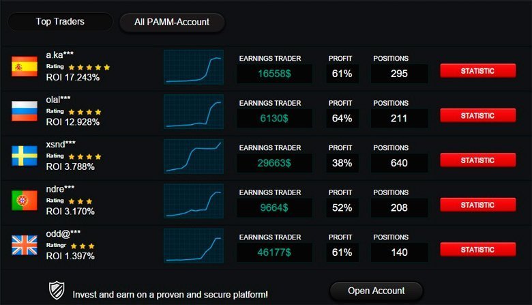Viewport: 532px width, 305px height.
Task: Open the Statistic button for ndre***
Action: coord(477,205)
